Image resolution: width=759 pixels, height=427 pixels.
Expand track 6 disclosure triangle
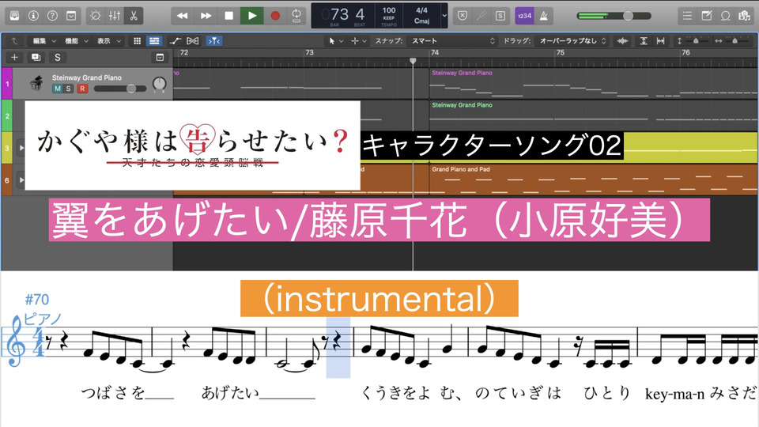pos(21,179)
